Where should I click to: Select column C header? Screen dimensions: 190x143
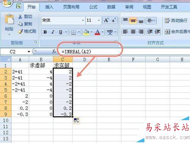[63, 59]
